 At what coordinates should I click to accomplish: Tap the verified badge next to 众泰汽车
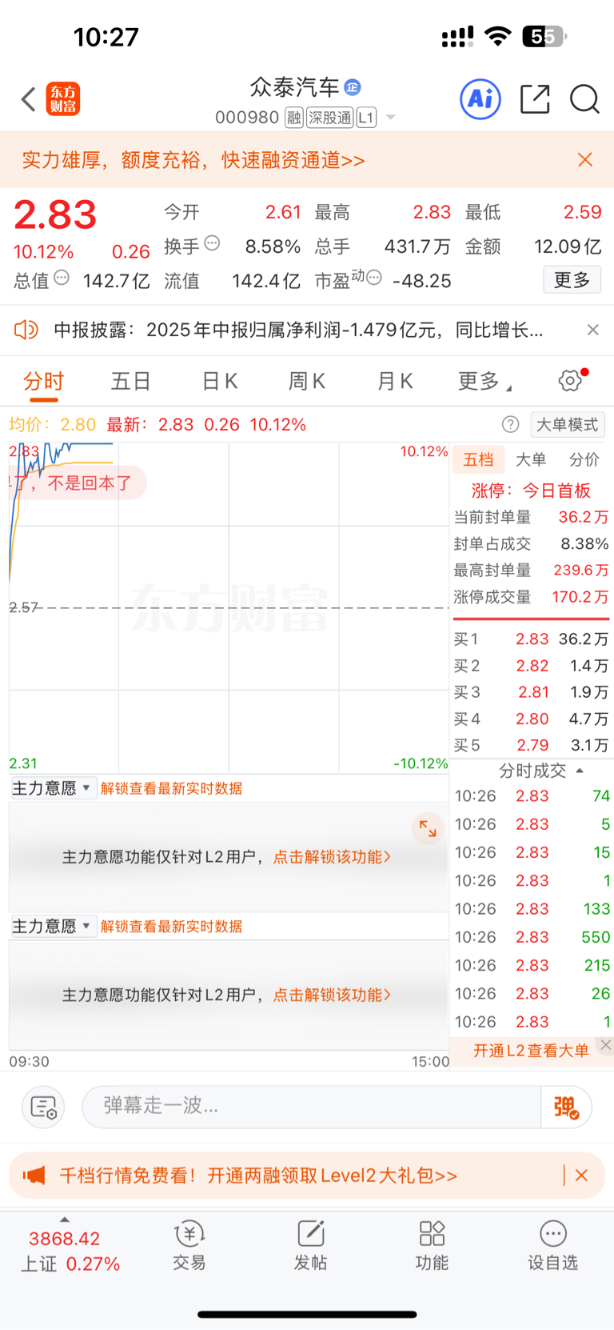(x=352, y=87)
